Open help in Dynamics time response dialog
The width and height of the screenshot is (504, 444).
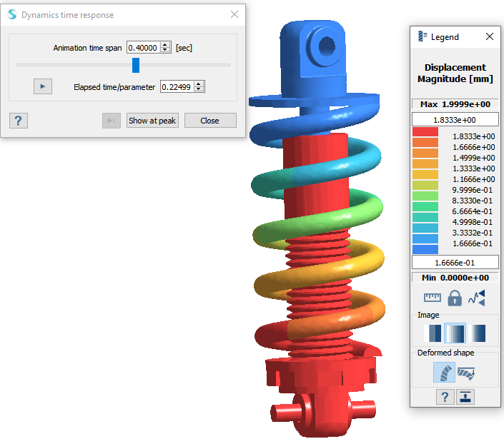[x=19, y=120]
